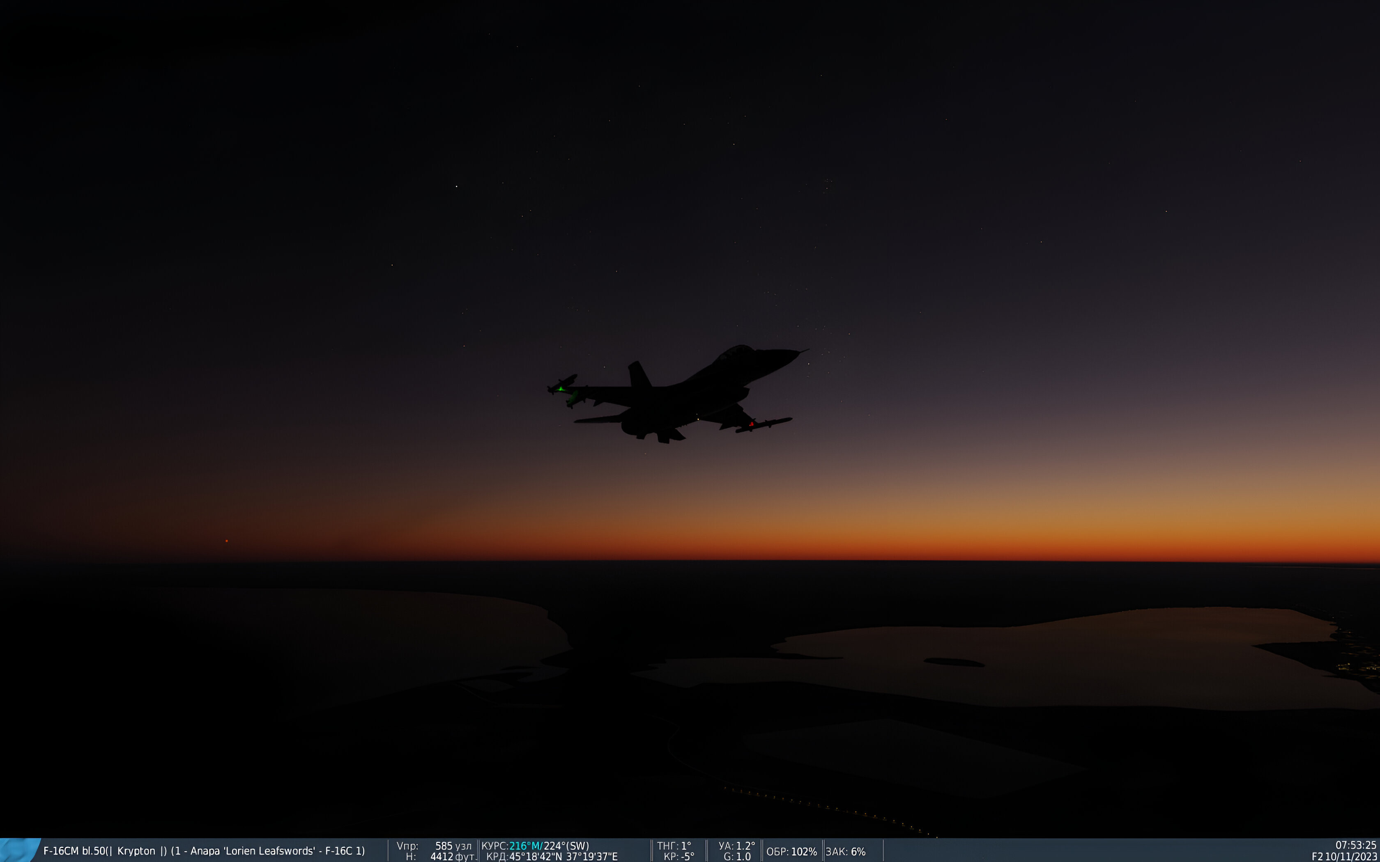
Task: Click the blue coalition flag icon in status bar
Action: (18, 850)
